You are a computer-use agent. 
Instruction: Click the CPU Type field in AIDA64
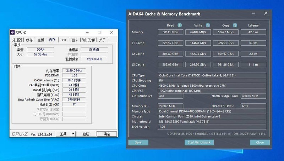tap(212, 75)
